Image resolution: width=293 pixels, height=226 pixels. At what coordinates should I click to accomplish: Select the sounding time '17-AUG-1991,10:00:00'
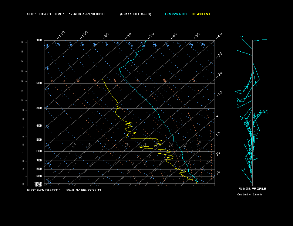[x=87, y=14]
